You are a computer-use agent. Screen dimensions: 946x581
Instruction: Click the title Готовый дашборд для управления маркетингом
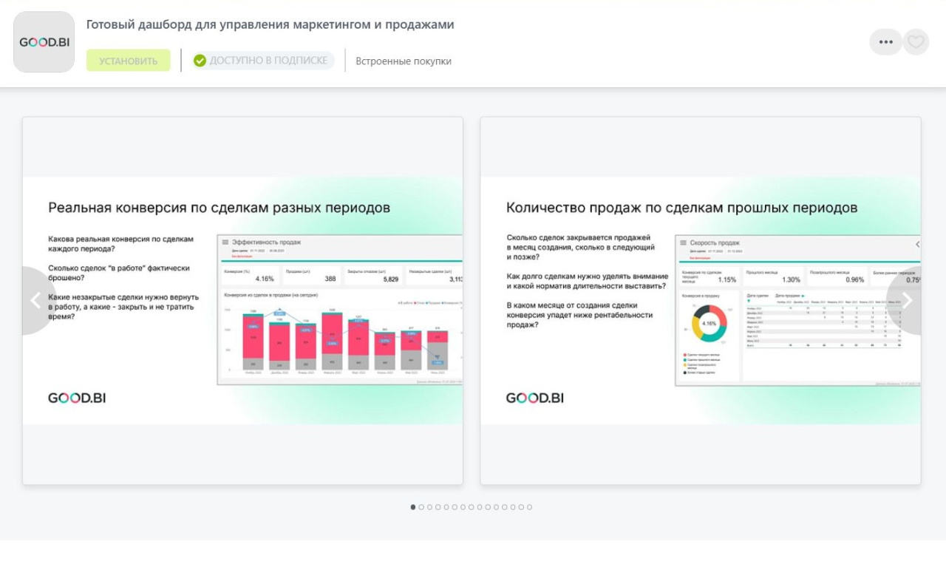(270, 24)
